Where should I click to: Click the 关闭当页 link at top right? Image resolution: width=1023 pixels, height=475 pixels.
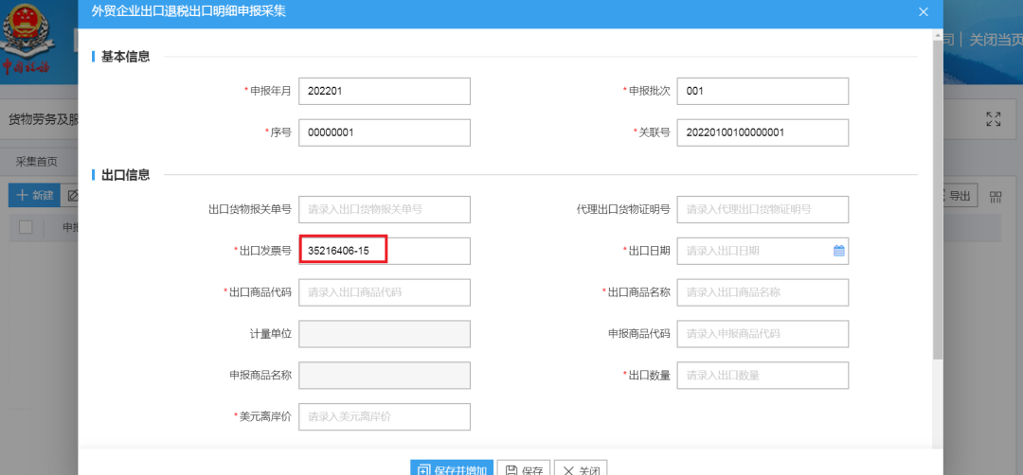[996, 40]
